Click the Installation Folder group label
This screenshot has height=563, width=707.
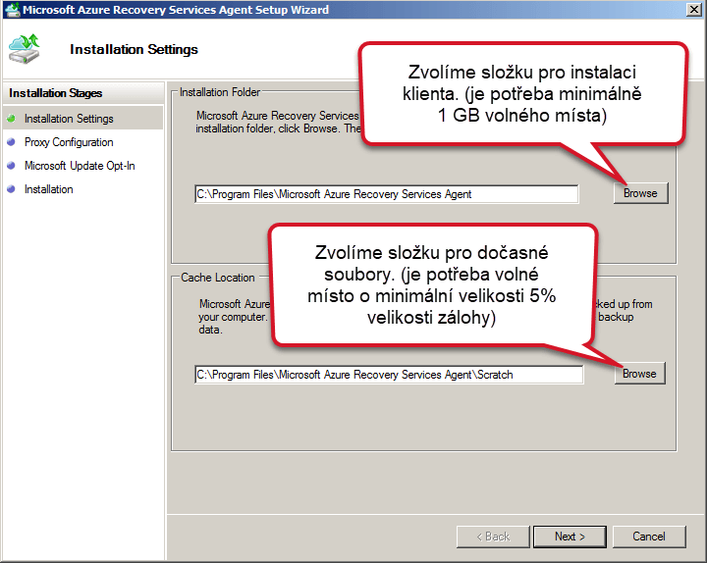tap(220, 92)
